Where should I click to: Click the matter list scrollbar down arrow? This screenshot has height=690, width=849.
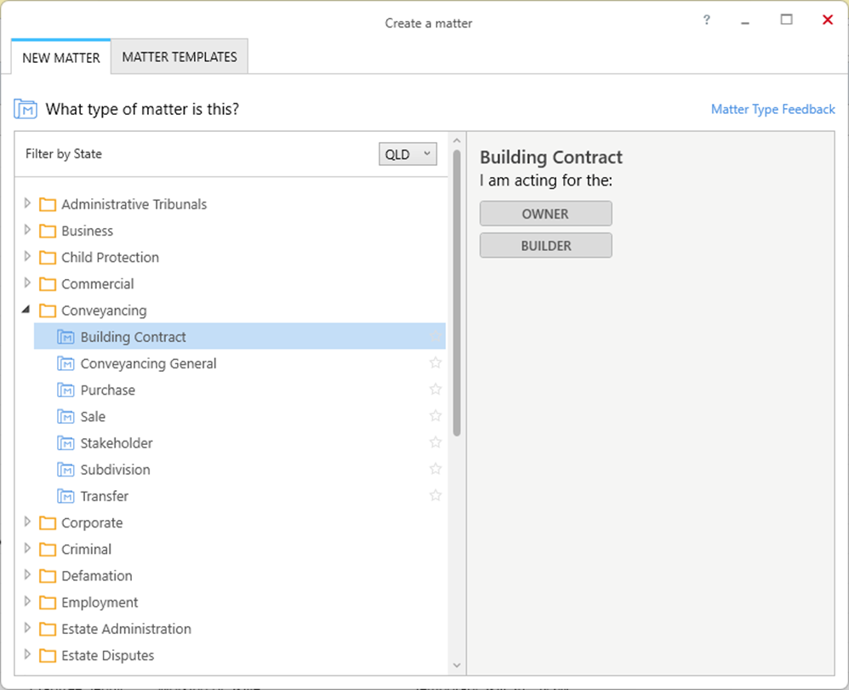pos(457,665)
